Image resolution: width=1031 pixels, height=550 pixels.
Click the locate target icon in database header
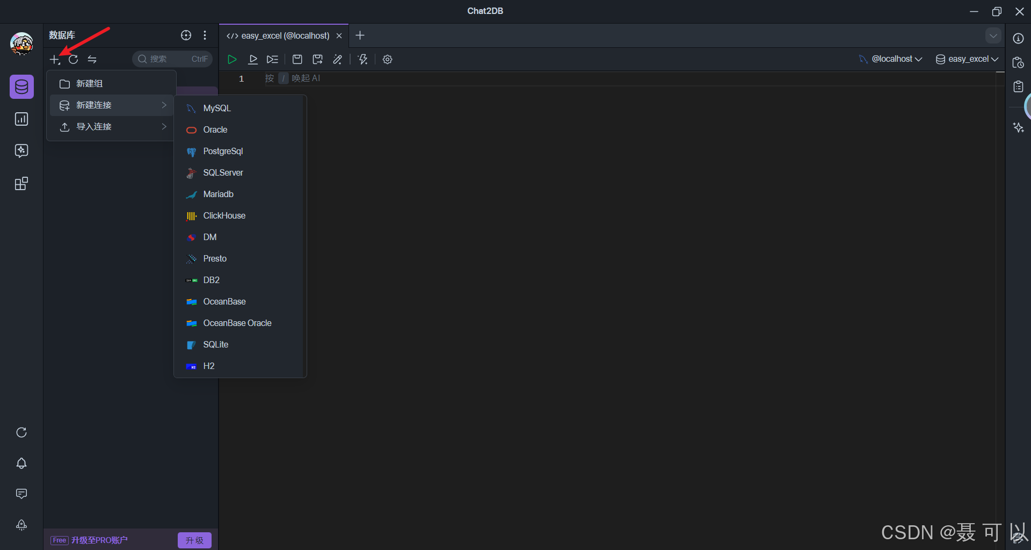[186, 35]
